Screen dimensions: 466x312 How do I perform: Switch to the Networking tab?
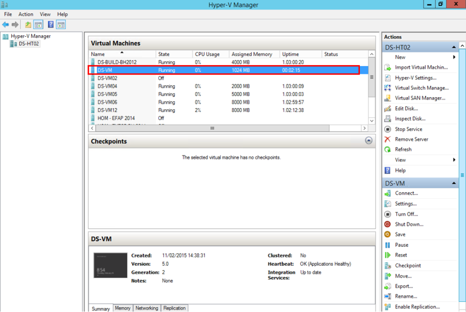point(147,308)
